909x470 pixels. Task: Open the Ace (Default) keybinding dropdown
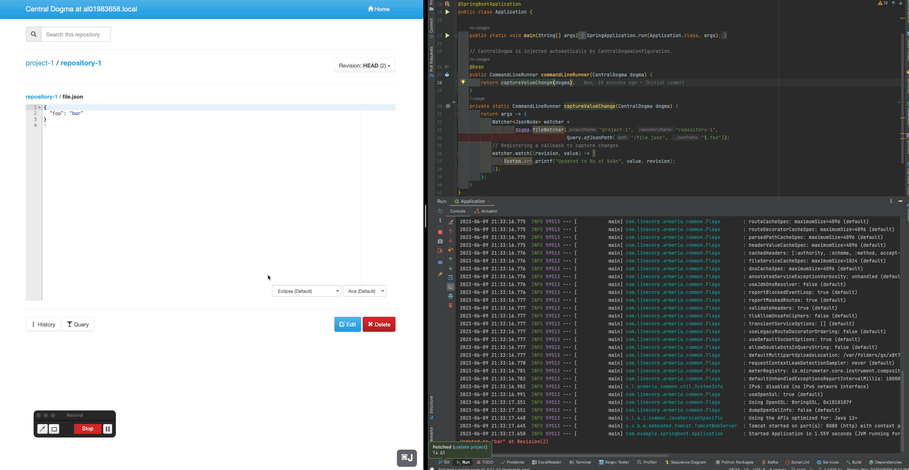[x=364, y=291]
